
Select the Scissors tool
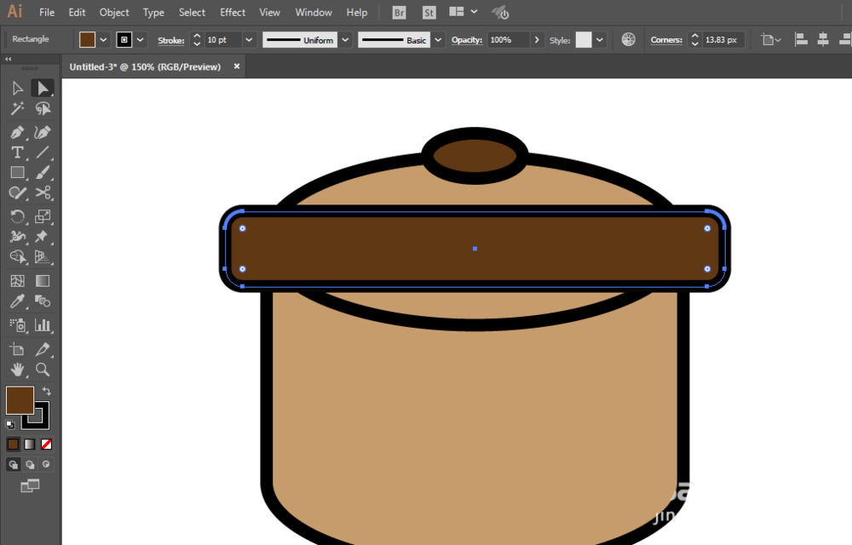(x=43, y=192)
